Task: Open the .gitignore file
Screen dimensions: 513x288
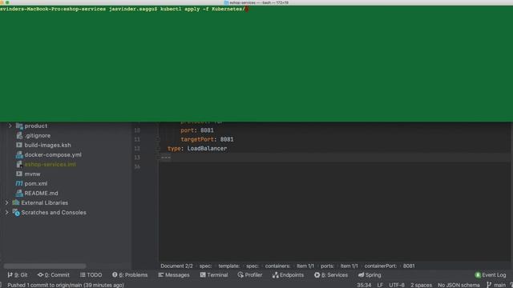Action: [x=38, y=135]
